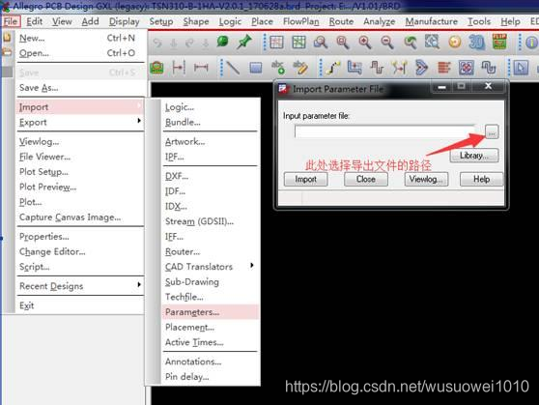
Task: Open the Import submenu entry
Action: pos(80,107)
